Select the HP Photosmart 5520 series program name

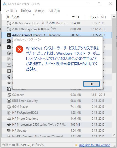pyautogui.click(x=39, y=125)
